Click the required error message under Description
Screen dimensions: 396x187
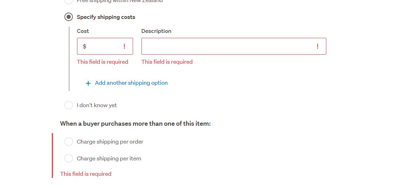tap(167, 62)
